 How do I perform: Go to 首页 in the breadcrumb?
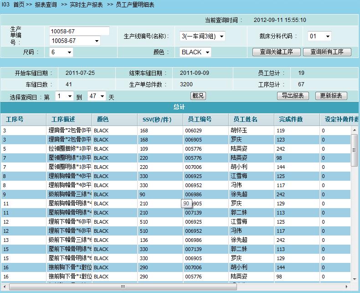point(19,5)
